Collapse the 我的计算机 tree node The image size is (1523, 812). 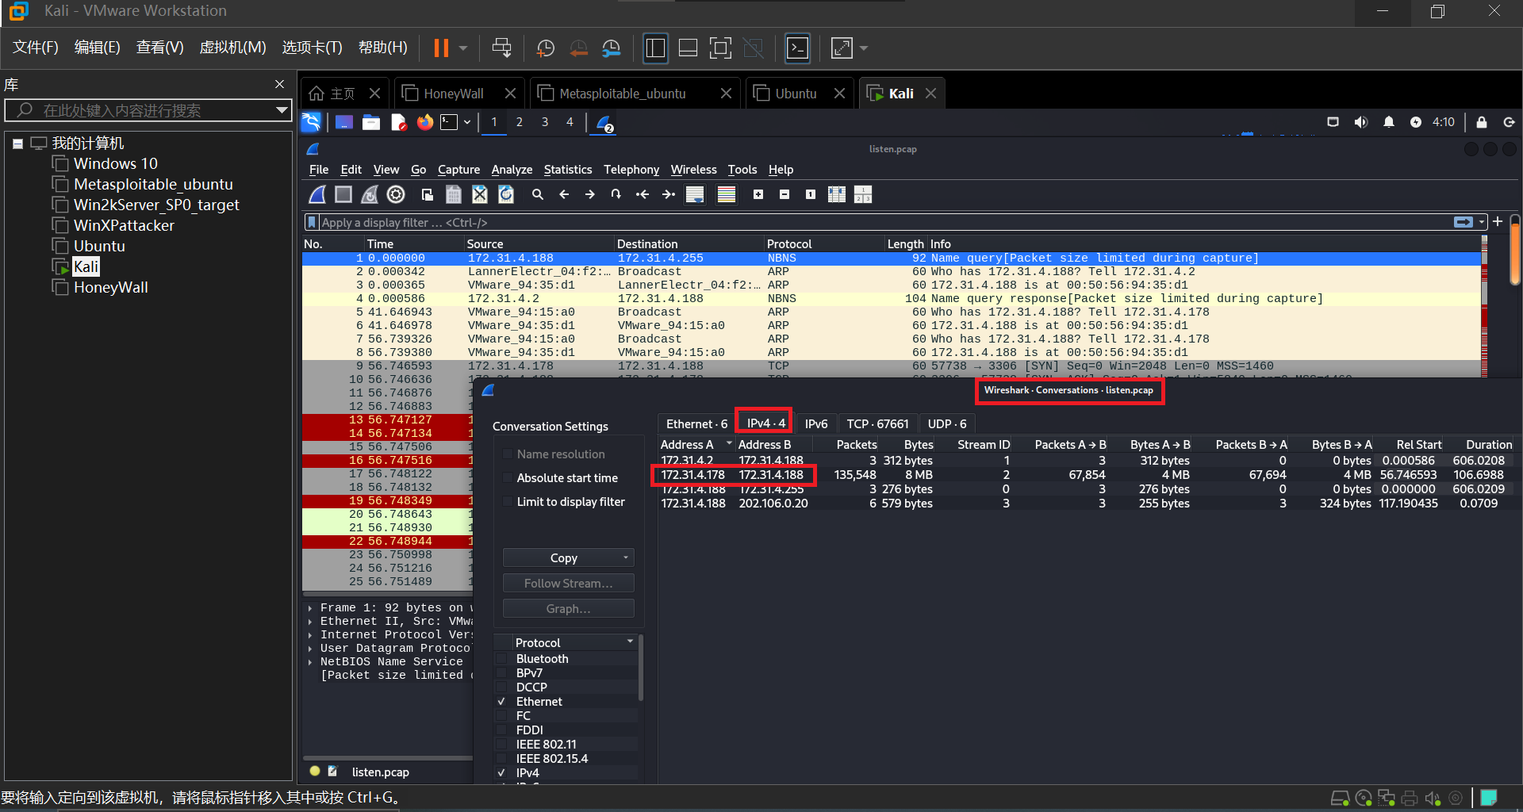click(x=17, y=144)
